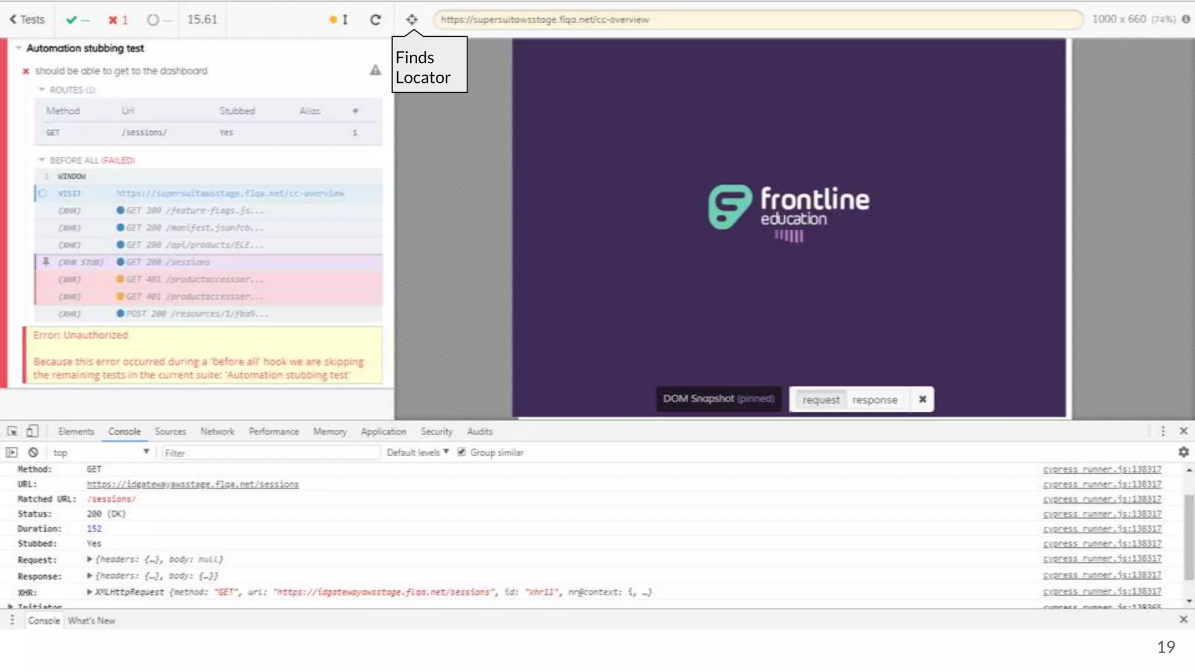Click the inspect element picker icon
This screenshot has height=672, width=1195.
tap(12, 431)
